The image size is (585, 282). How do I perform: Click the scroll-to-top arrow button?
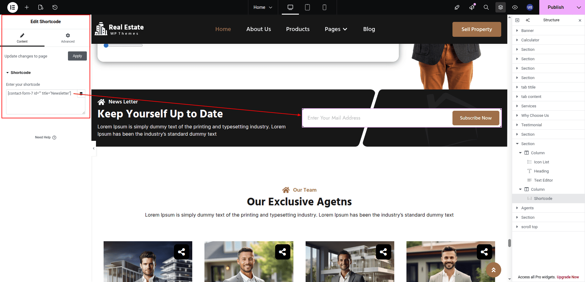[x=493, y=270]
